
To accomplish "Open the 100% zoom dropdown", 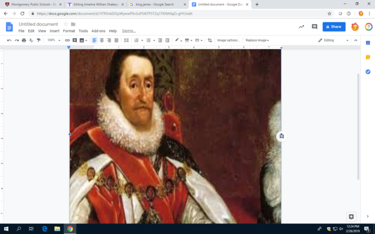I will point(53,40).
